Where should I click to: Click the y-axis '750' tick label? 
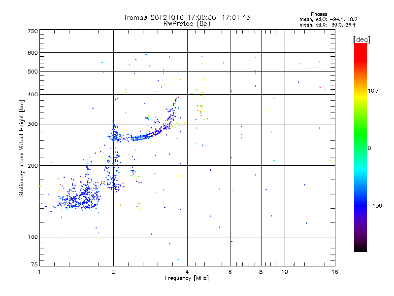33,31
